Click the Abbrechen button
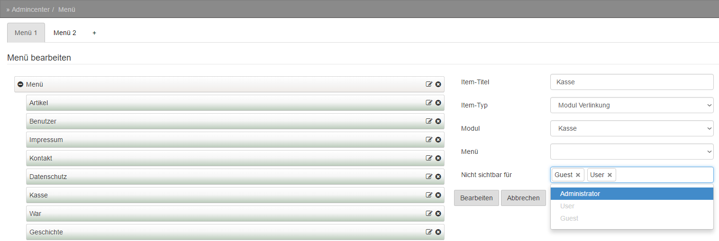Image resolution: width=719 pixels, height=241 pixels. (523, 198)
